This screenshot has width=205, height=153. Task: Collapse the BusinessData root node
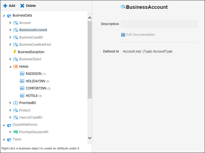4,16
